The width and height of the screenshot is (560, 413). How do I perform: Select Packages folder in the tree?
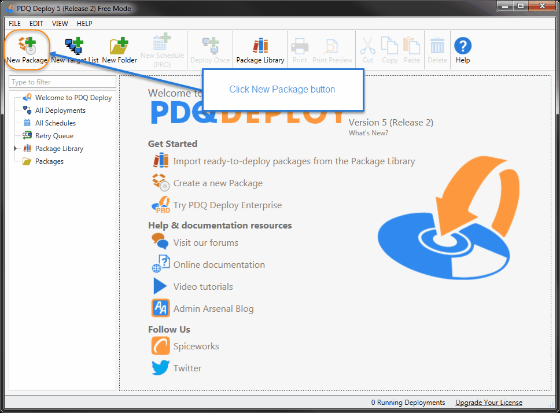(x=43, y=161)
